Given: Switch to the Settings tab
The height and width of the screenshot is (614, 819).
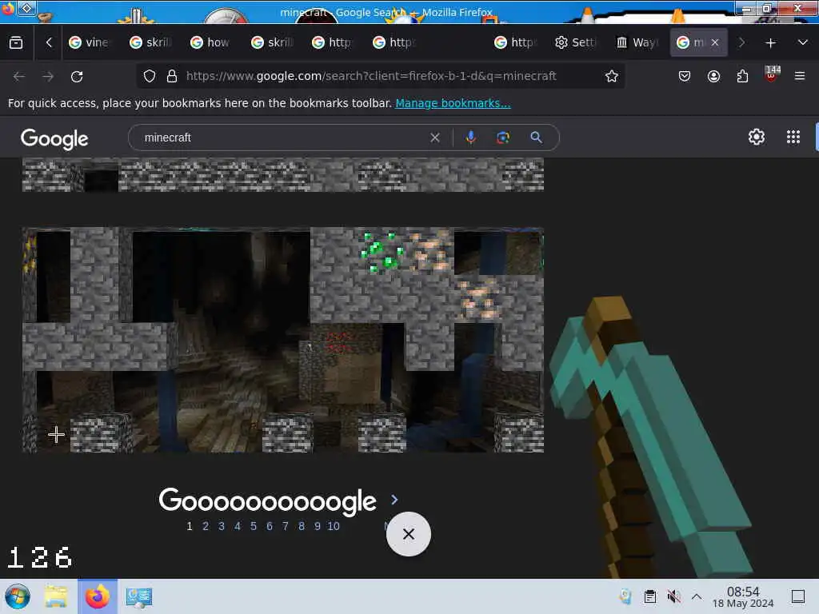Looking at the screenshot, I should (x=576, y=42).
